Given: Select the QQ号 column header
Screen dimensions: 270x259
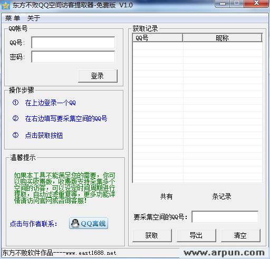Looking at the screenshot, I should tap(158, 38).
